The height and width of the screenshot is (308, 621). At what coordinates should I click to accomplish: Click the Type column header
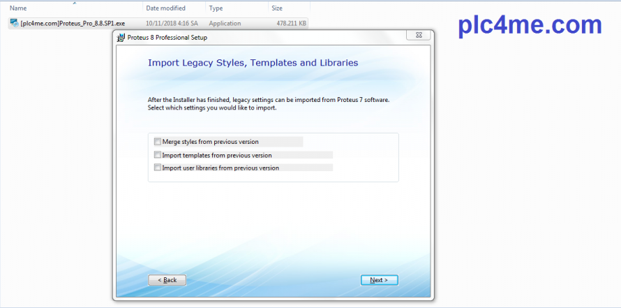tap(216, 8)
